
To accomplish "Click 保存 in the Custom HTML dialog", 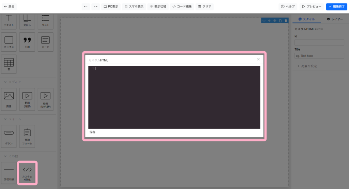I will point(92,132).
